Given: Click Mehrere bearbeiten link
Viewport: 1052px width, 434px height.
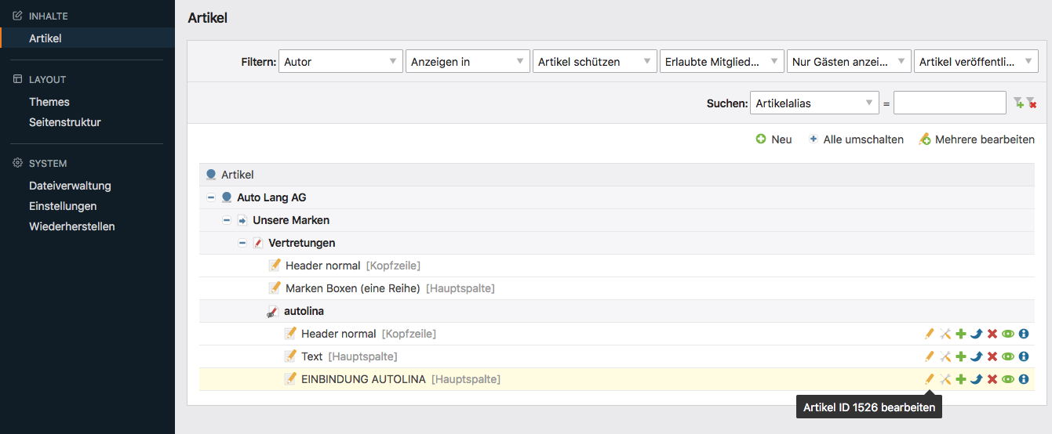Looking at the screenshot, I should 977,139.
